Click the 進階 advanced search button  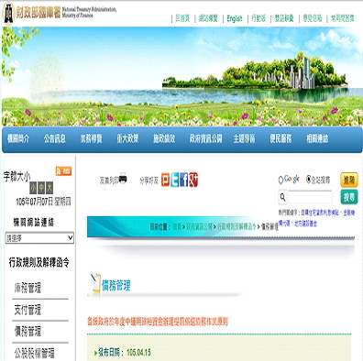point(349,180)
